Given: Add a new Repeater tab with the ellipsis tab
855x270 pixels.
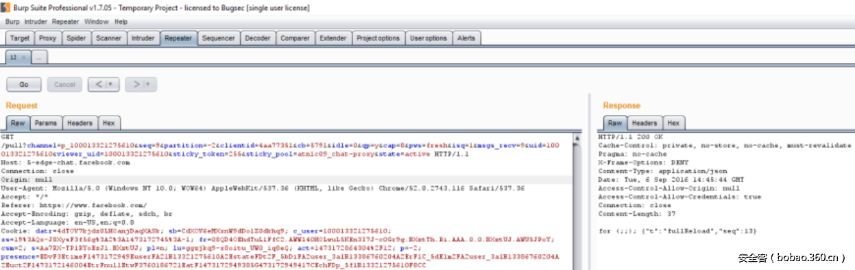Looking at the screenshot, I should coord(39,58).
